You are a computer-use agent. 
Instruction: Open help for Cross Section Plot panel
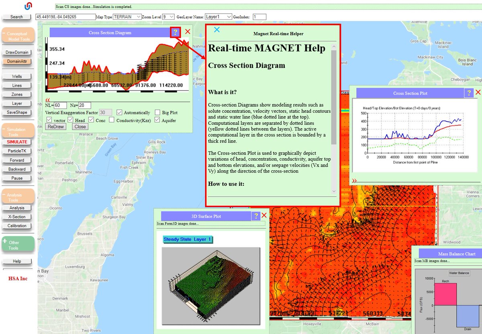469,93
